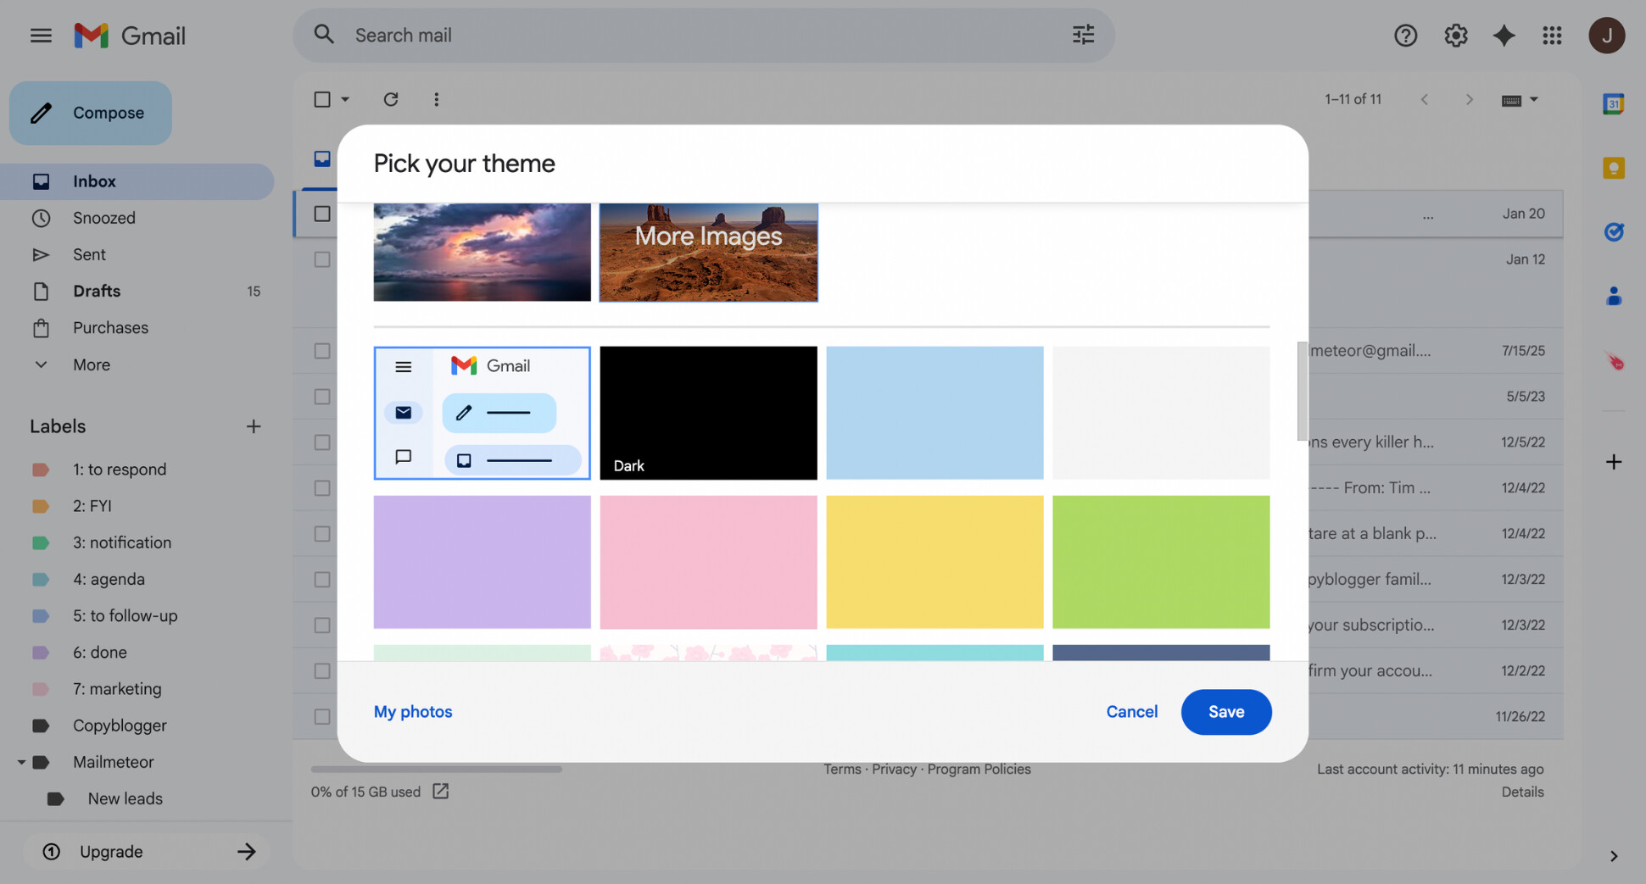Open Gmail settings gear
The height and width of the screenshot is (884, 1646).
[x=1455, y=35]
